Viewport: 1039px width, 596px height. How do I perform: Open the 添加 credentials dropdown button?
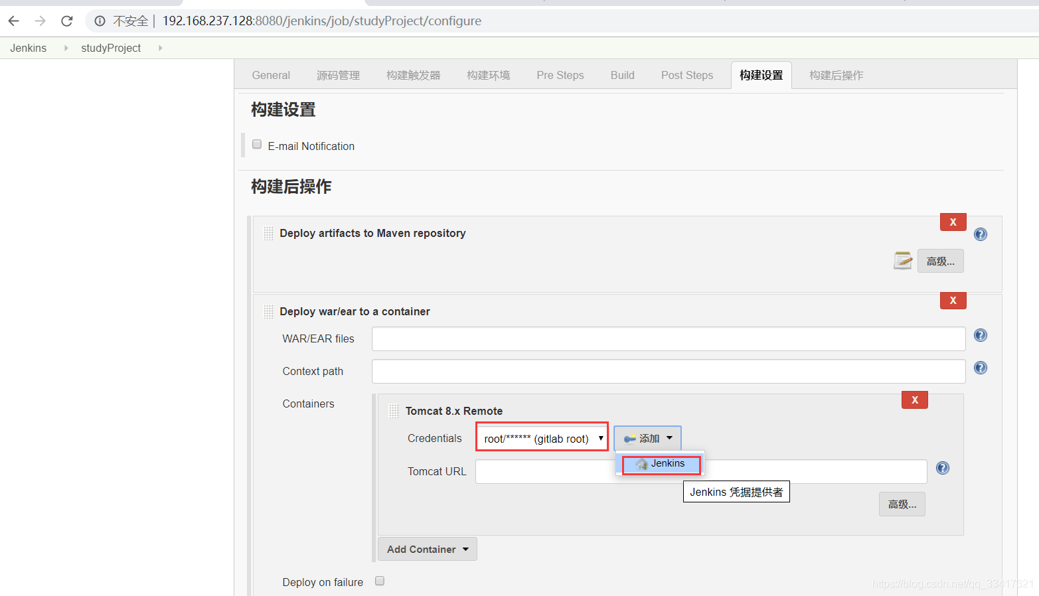pos(647,438)
